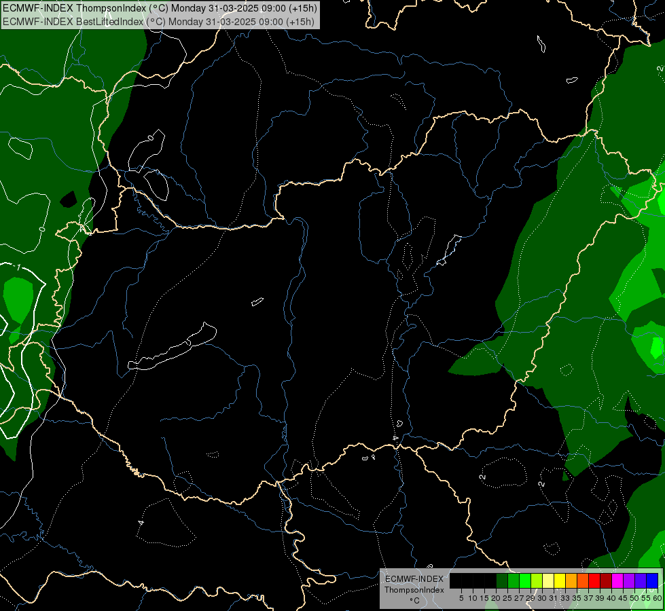The image size is (665, 611).
Task: Click the legend unit '°C'
Action: 415,601
